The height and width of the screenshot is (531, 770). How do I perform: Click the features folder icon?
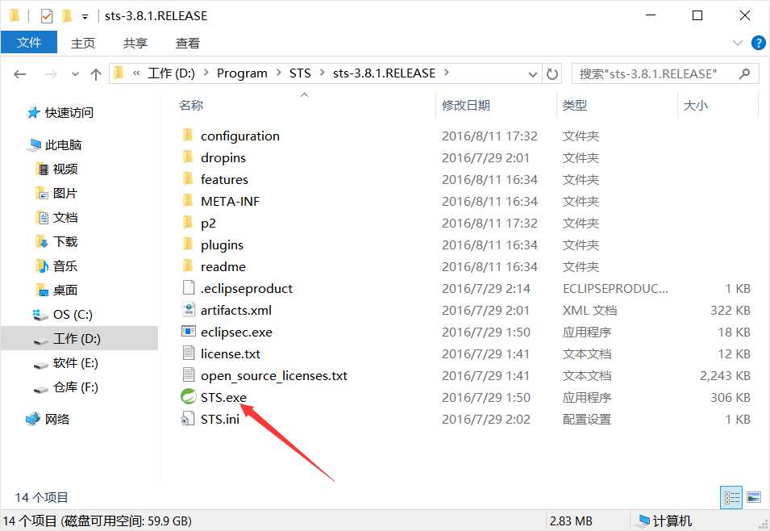(x=188, y=179)
